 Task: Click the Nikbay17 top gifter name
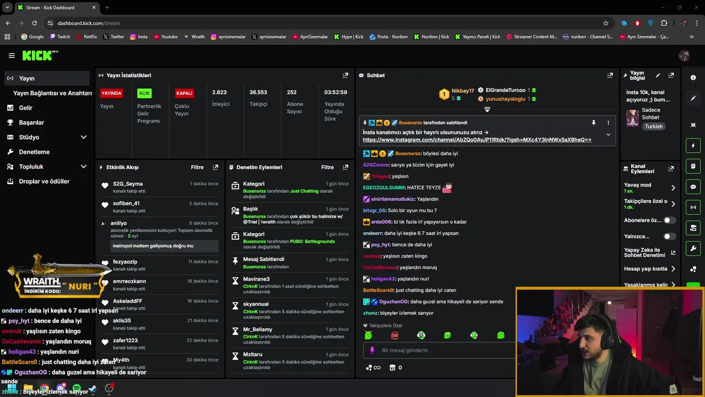(463, 91)
